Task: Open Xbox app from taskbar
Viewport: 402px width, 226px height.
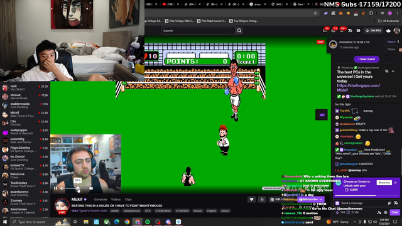Action: tap(107, 222)
